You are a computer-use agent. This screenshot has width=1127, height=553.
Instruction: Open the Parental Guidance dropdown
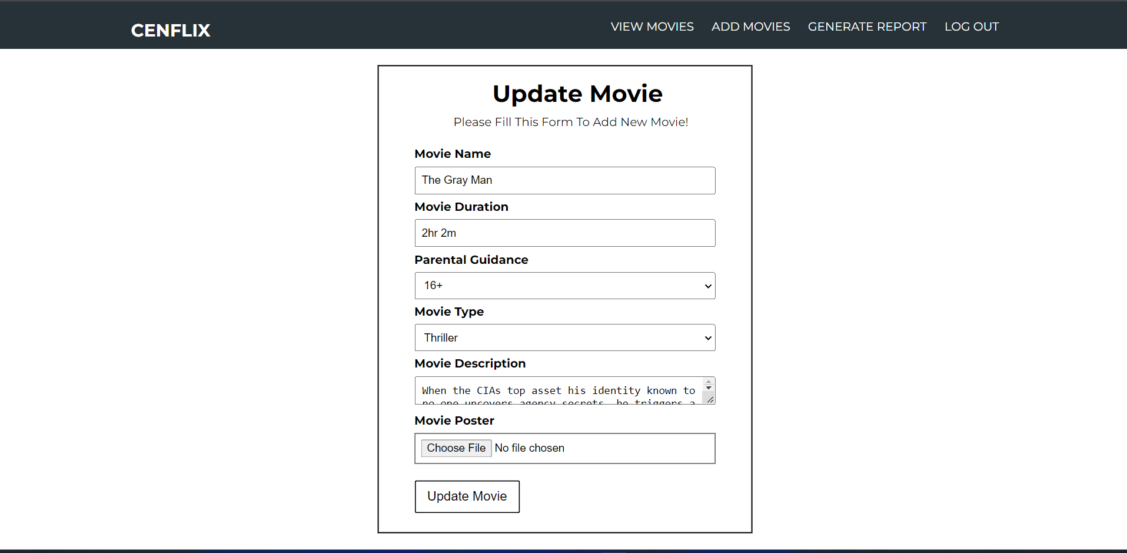click(x=564, y=286)
